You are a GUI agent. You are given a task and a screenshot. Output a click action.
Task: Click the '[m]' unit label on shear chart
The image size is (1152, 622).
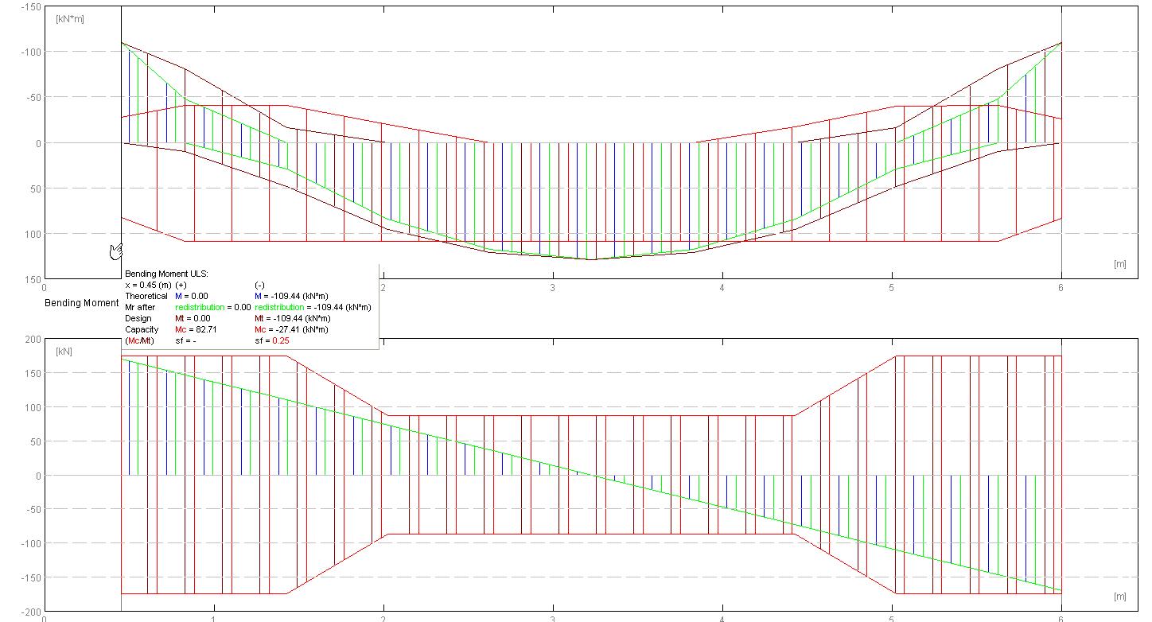1120,596
